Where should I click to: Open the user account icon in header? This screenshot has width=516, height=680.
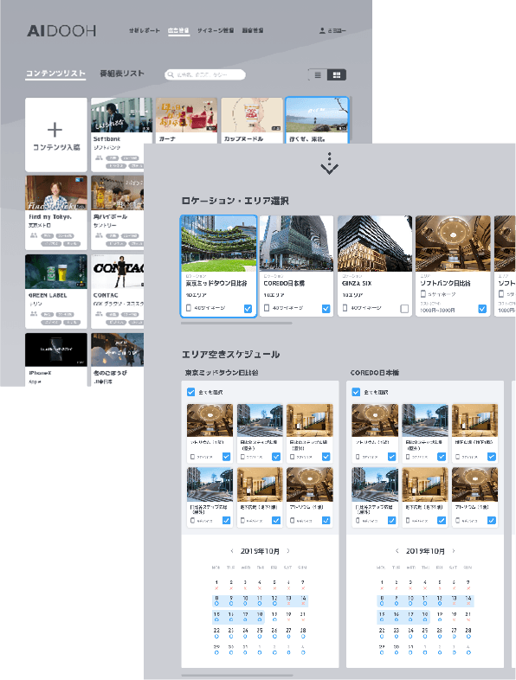tap(322, 30)
